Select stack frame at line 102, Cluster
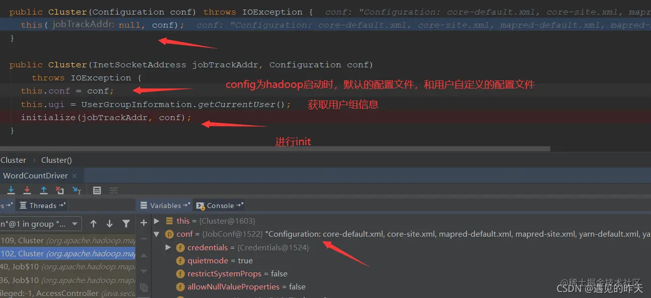 click(x=68, y=254)
